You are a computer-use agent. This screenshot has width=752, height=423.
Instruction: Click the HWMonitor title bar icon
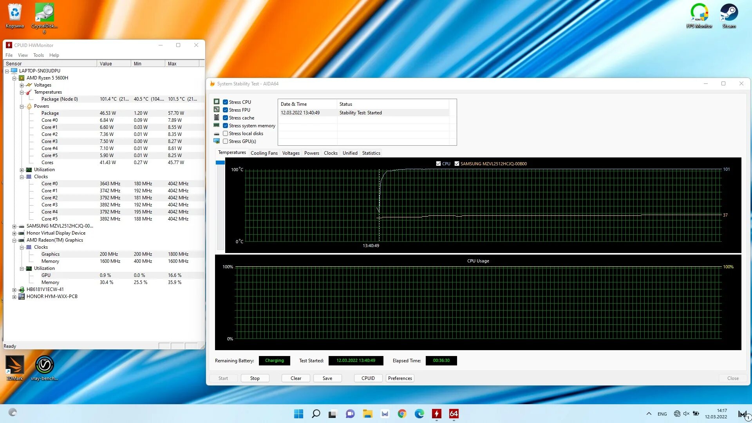9,45
